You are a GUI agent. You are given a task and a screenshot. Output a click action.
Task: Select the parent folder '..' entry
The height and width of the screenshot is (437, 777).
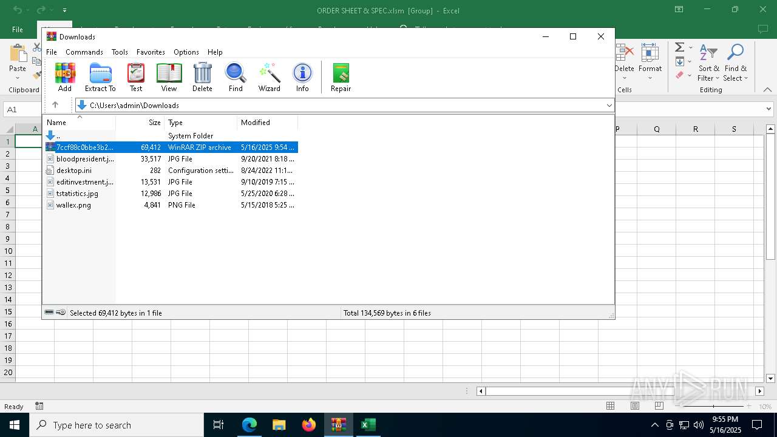point(171,136)
